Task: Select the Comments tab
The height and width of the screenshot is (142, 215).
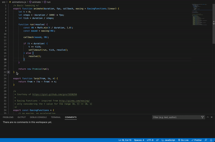Action: 71,117
